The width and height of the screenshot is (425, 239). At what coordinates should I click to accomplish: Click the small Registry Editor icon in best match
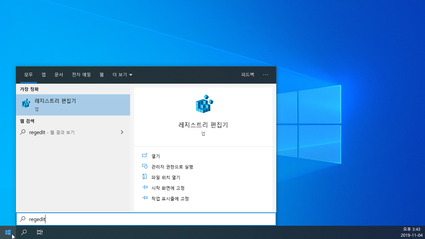pos(26,103)
